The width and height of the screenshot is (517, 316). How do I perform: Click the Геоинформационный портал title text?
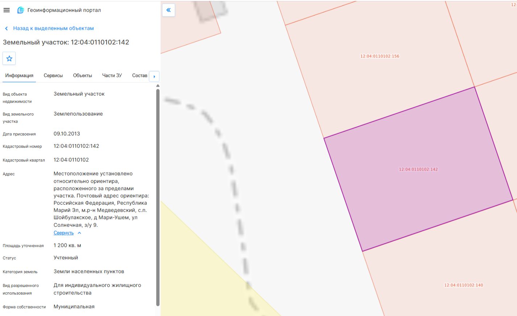[64, 10]
